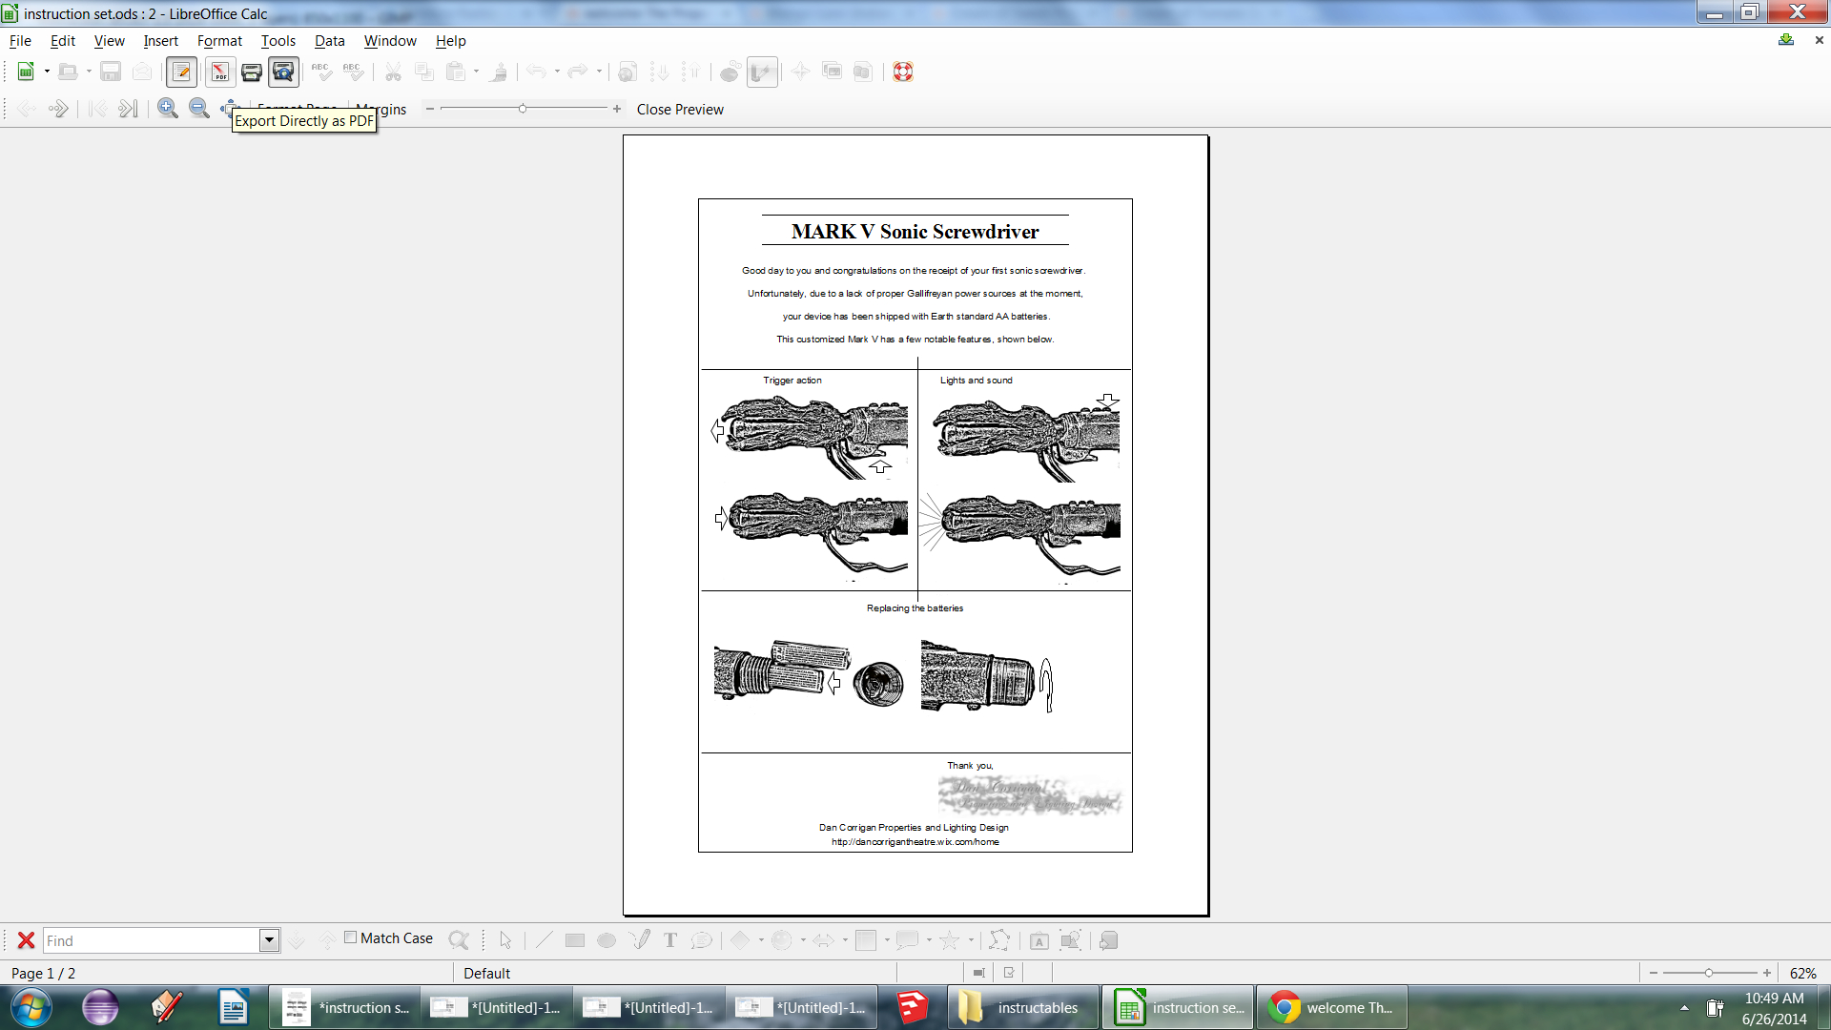Click the Zoom Out magnifier icon
This screenshot has width=1831, height=1030.
pos(199,108)
